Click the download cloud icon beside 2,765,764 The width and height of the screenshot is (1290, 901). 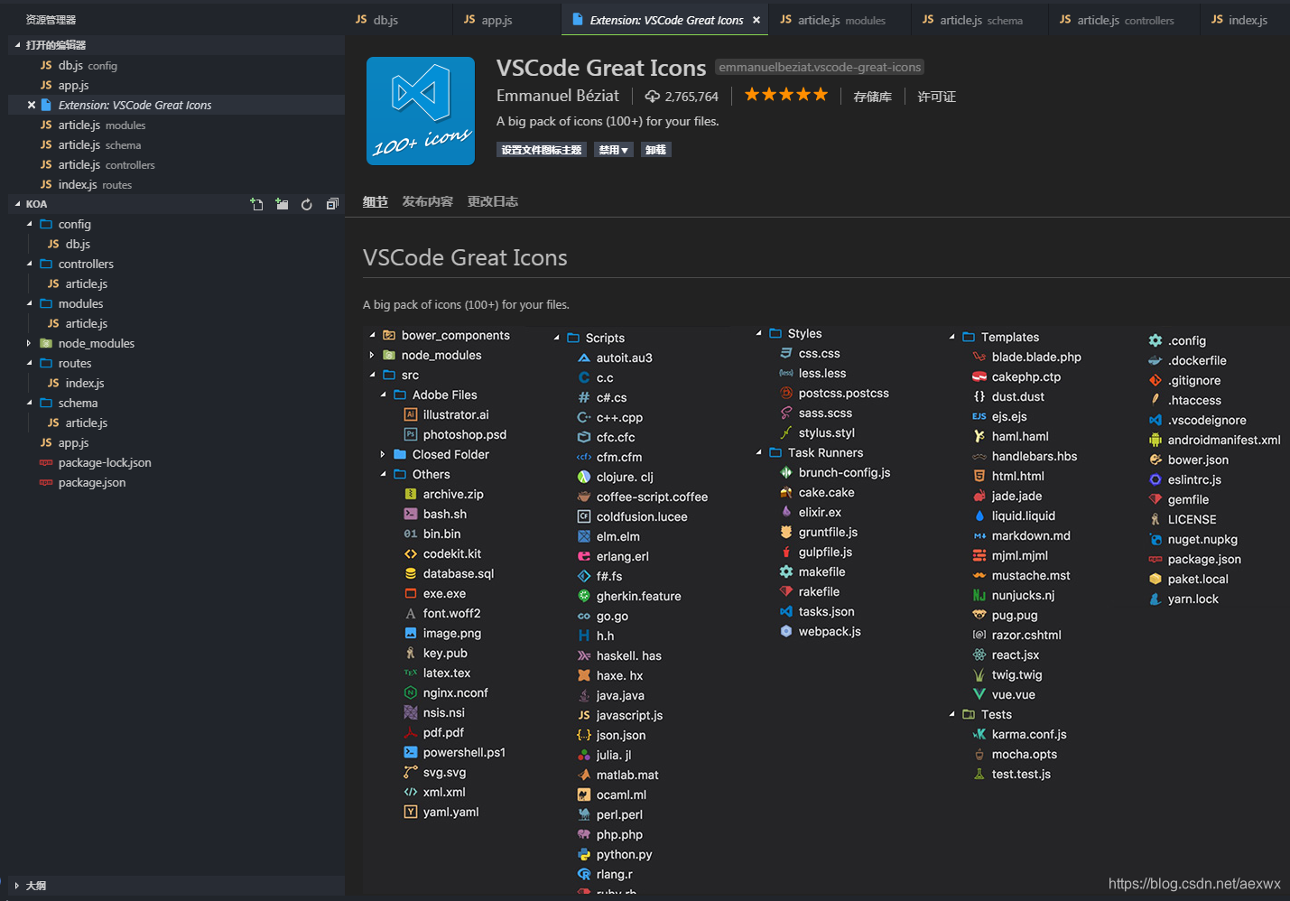click(653, 96)
